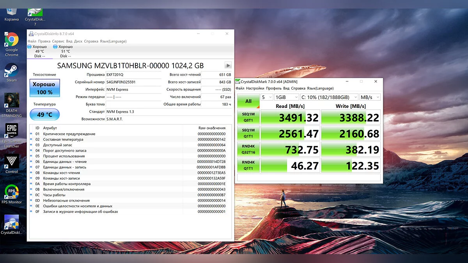Click the next disk arrow button
The image size is (468, 263).
pos(228,65)
